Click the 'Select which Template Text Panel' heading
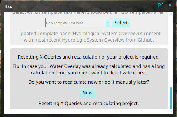The width and height of the screenshot is (177, 117). coord(88,13)
